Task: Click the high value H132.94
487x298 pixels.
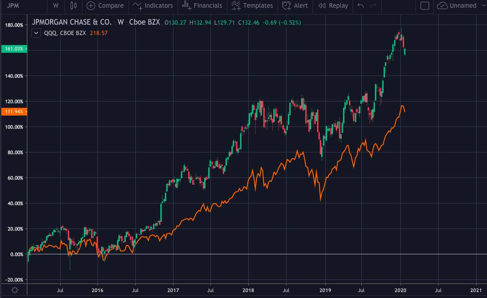Action: (x=200, y=23)
